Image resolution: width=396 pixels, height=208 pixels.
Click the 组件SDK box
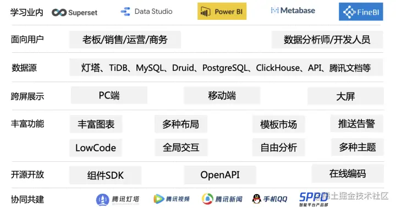[x=105, y=175]
